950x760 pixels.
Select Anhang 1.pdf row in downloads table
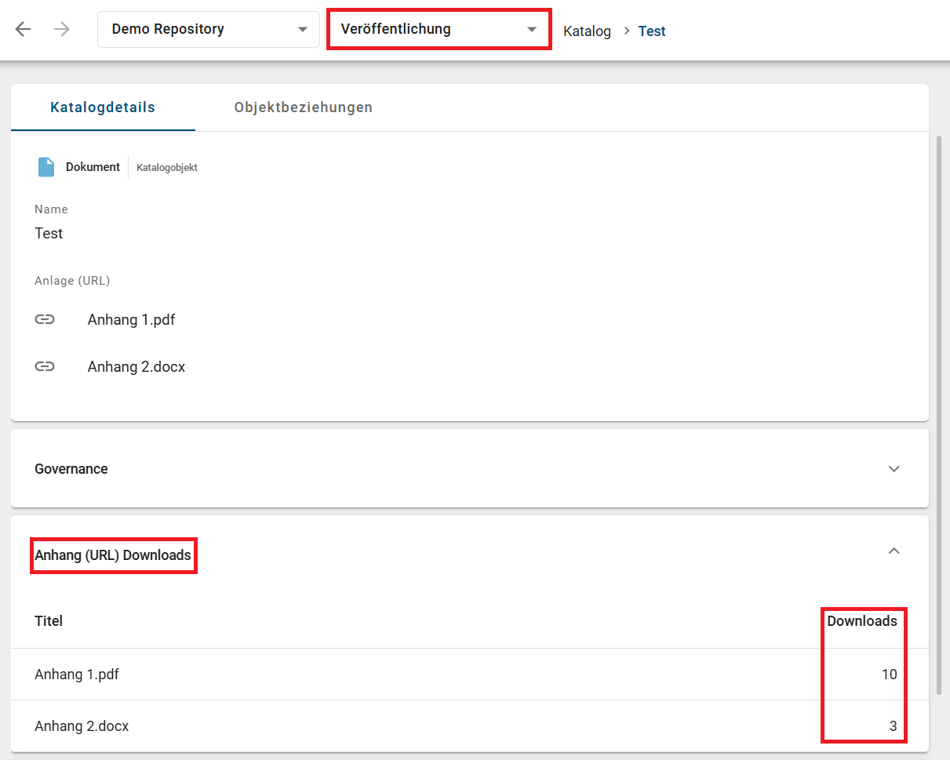point(77,674)
